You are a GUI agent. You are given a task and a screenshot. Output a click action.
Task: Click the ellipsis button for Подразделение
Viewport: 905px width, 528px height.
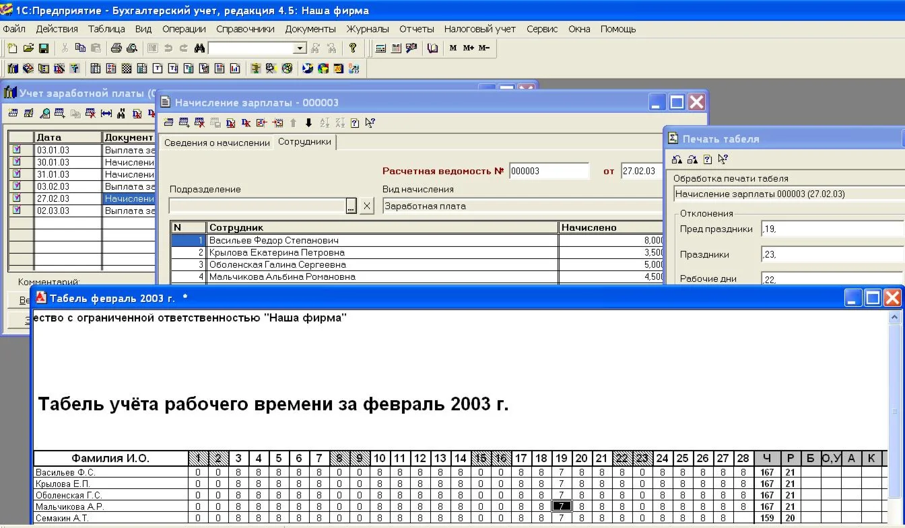coord(351,206)
